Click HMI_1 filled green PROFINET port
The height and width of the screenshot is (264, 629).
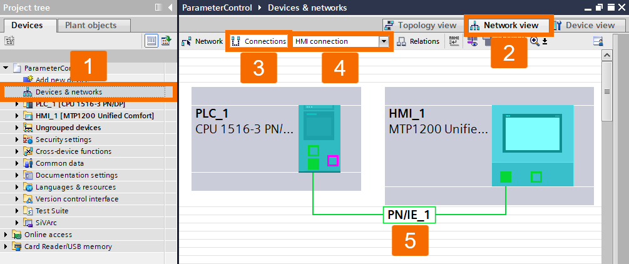[x=506, y=176]
